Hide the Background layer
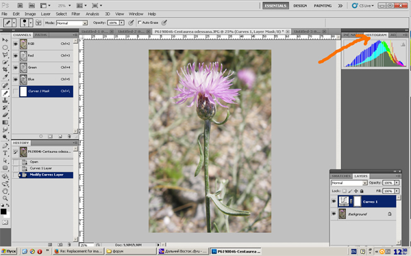This screenshot has width=411, height=256. point(334,214)
